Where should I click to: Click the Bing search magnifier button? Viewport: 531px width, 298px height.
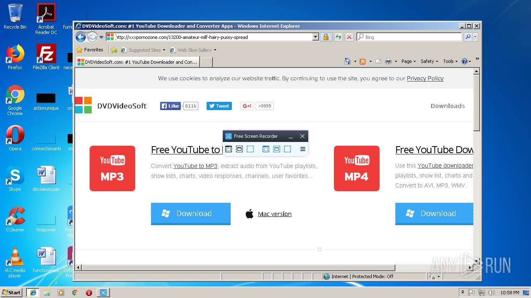[x=468, y=37]
